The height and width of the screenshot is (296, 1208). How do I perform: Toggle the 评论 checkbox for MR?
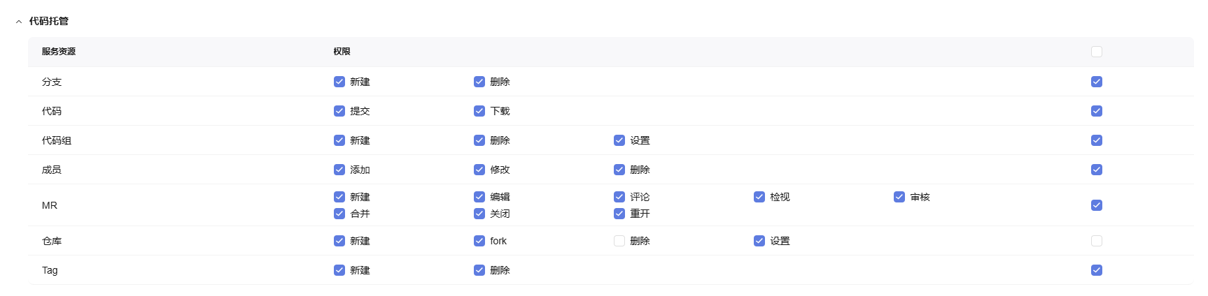point(619,197)
